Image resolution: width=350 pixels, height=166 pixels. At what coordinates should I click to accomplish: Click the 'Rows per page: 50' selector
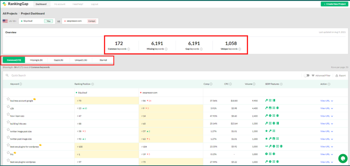click(x=340, y=67)
